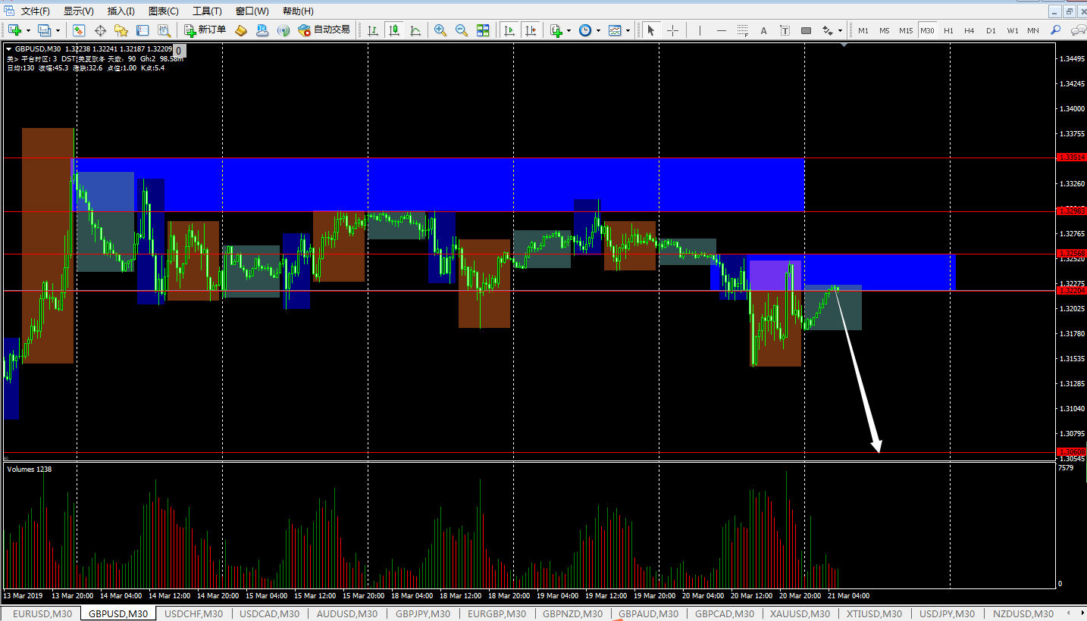Open the search magnifier in the toolbar
This screenshot has width=1087, height=621.
coord(1055,30)
